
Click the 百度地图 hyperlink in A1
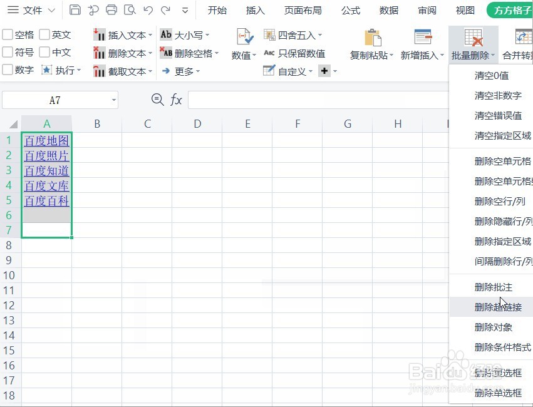coord(46,140)
